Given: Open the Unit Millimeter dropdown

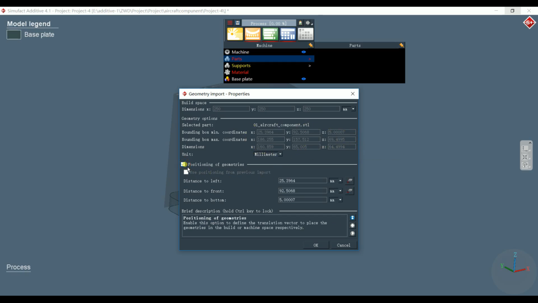Looking at the screenshot, I should (x=268, y=154).
